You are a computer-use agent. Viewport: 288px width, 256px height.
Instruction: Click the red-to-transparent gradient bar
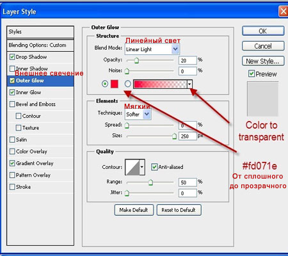(x=160, y=84)
